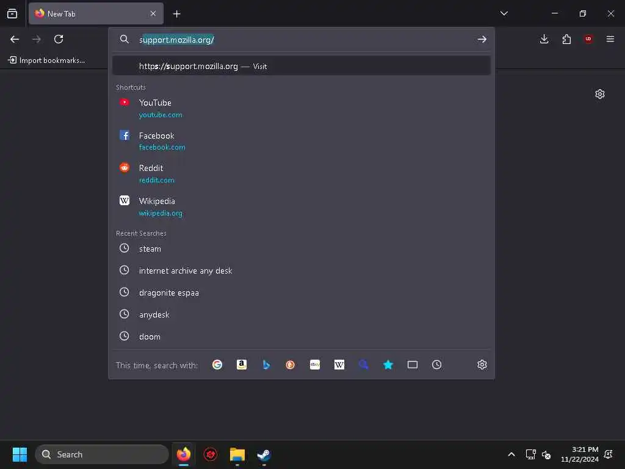Show hidden system tray icons

pos(511,454)
